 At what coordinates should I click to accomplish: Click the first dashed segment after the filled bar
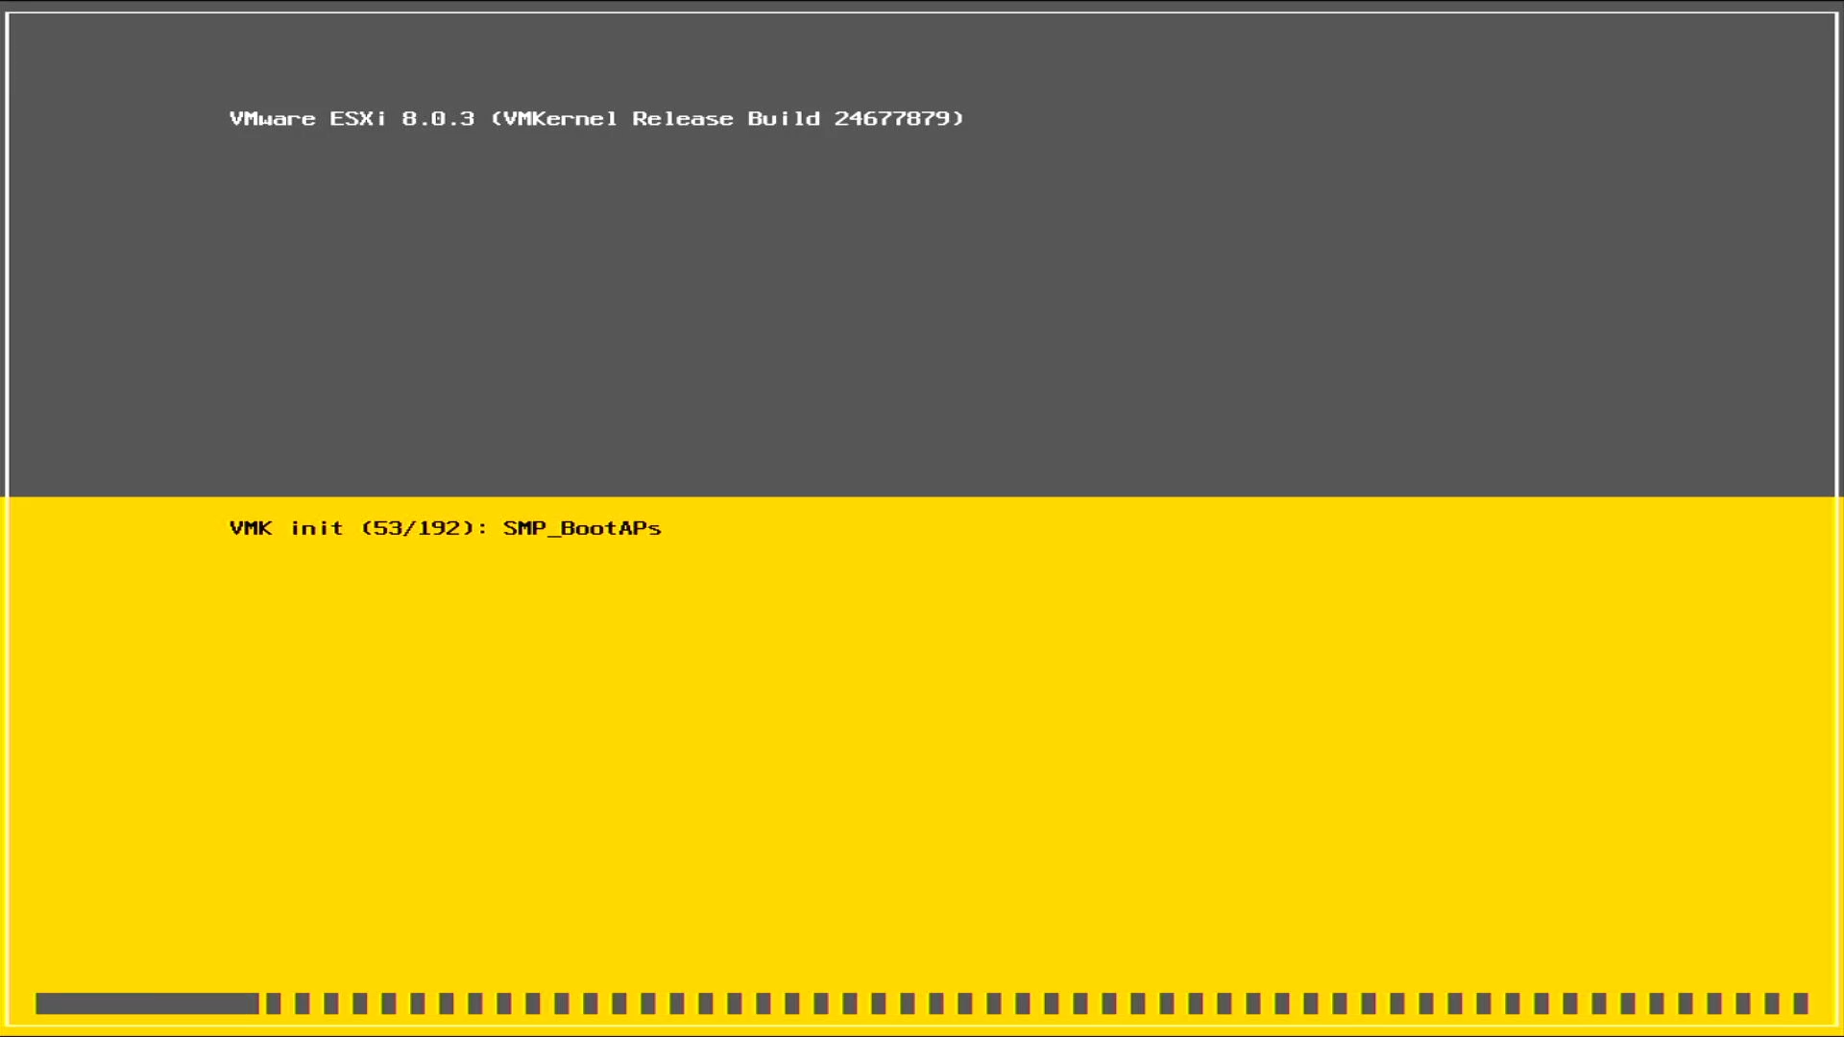point(274,1003)
